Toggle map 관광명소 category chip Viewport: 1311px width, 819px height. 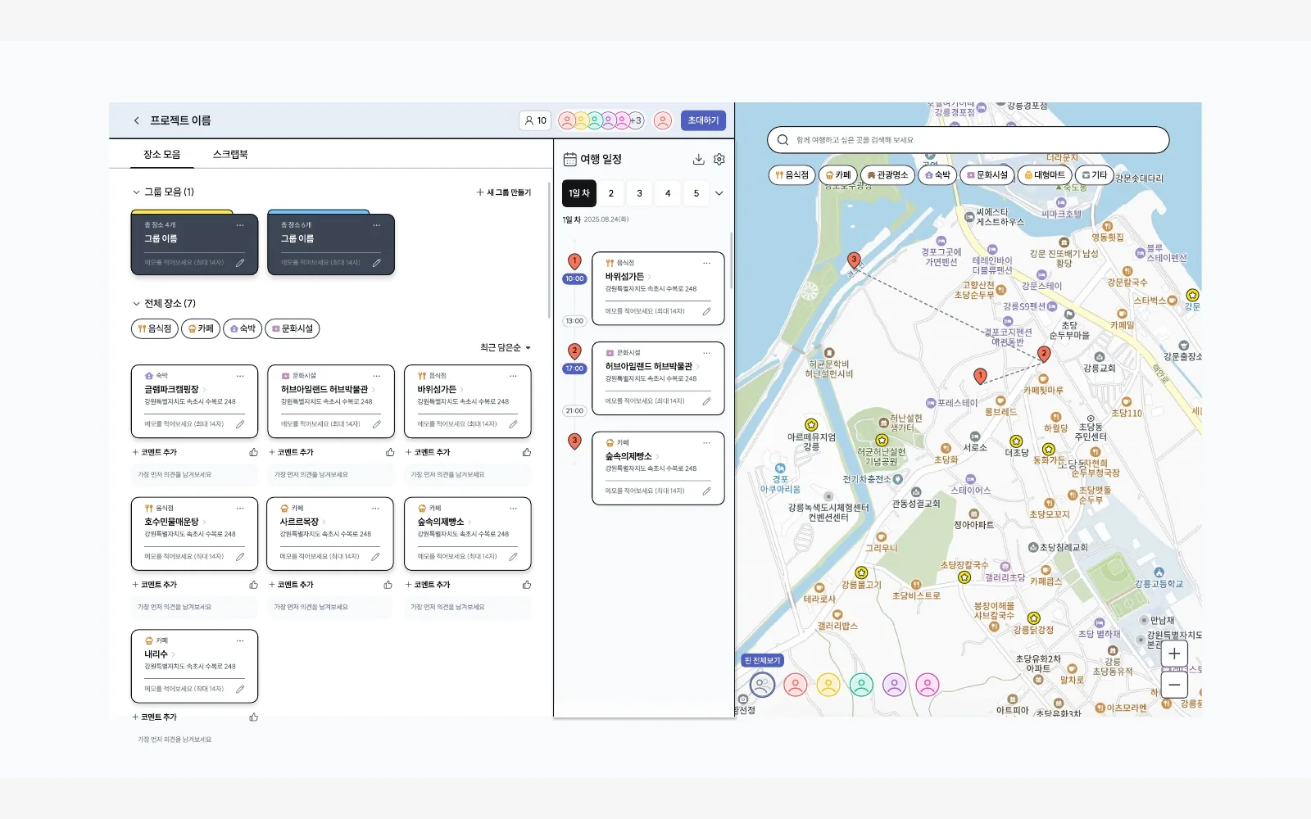887,174
